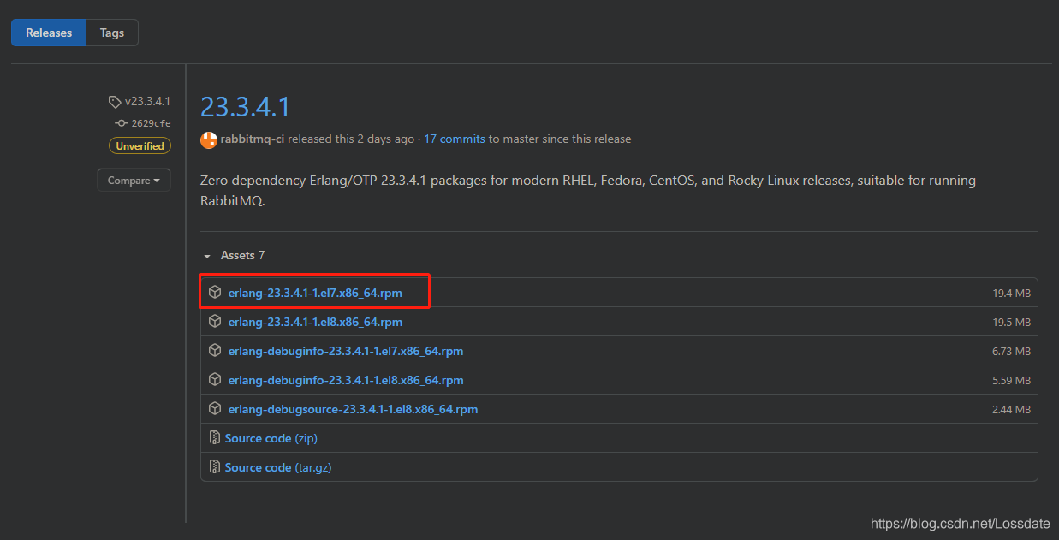1059x540 pixels.
Task: Click the Assets 7 heading
Action: pos(242,255)
